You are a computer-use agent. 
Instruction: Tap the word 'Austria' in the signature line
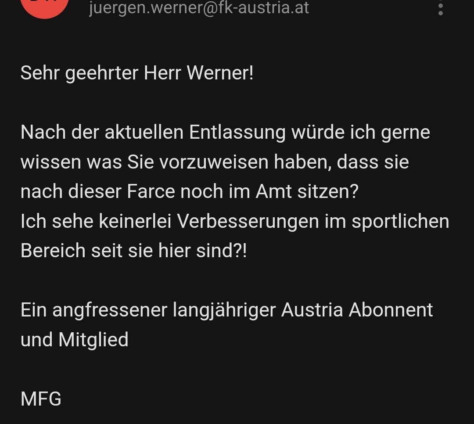coord(312,310)
